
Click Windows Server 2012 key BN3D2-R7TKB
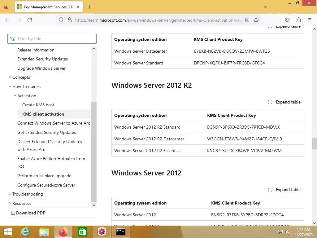[x=247, y=215]
